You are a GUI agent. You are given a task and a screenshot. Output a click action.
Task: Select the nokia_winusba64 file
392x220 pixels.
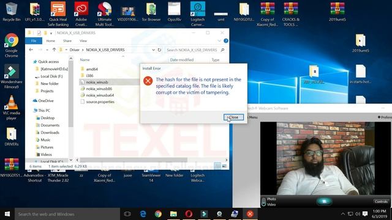pos(97,95)
